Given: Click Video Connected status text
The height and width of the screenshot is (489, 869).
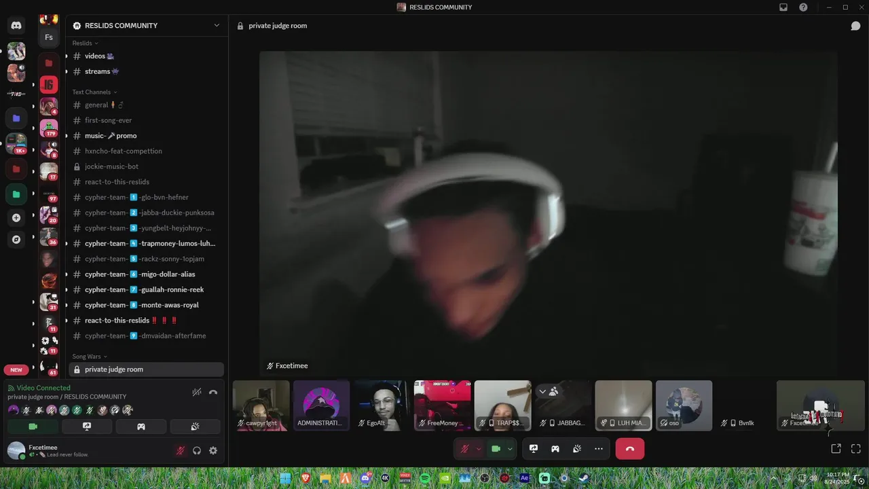Looking at the screenshot, I should 43,388.
